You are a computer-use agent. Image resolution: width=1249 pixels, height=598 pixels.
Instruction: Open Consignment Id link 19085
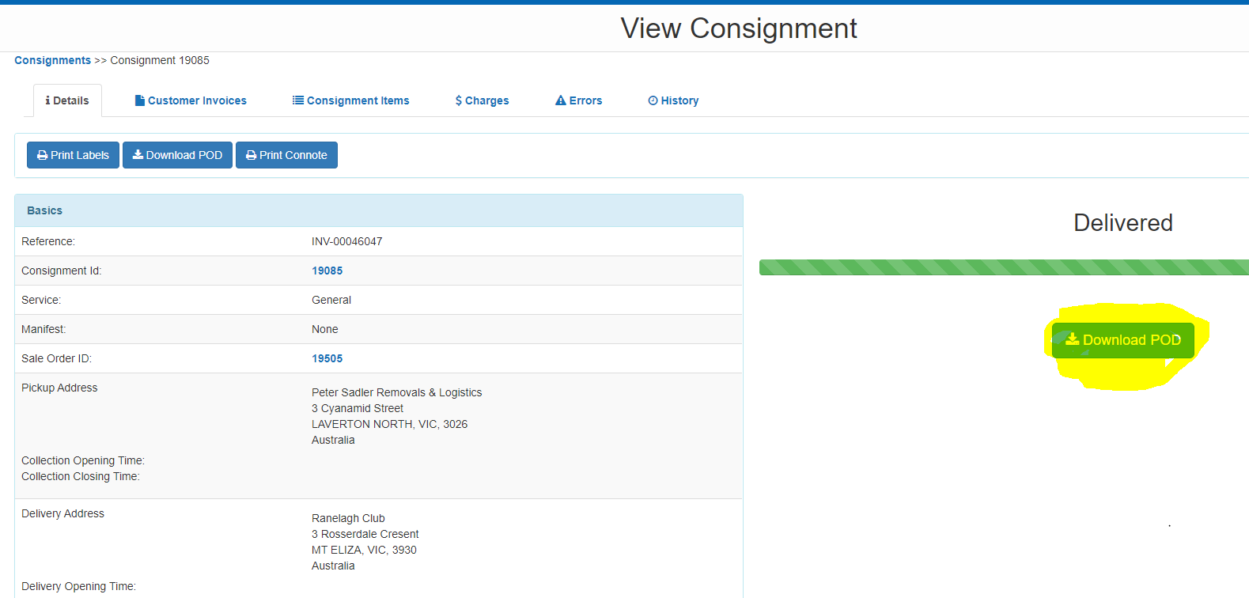click(x=327, y=271)
